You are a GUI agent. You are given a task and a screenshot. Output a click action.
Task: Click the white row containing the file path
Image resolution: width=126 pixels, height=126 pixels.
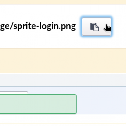click(x=63, y=26)
